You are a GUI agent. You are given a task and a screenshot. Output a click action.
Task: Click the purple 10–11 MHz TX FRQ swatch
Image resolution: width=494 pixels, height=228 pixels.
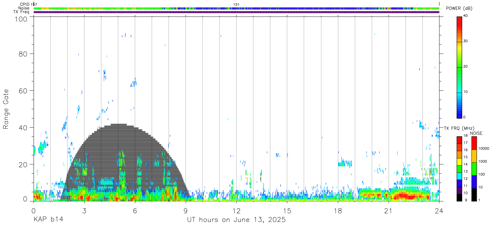click(x=459, y=190)
